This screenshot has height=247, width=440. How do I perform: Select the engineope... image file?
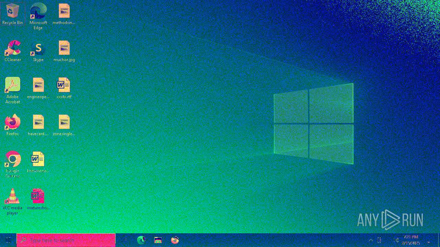click(38, 88)
